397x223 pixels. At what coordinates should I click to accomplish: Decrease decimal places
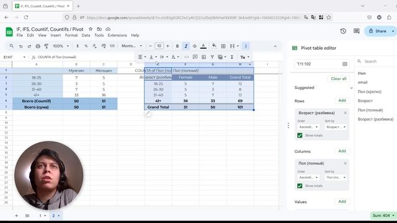click(x=94, y=46)
